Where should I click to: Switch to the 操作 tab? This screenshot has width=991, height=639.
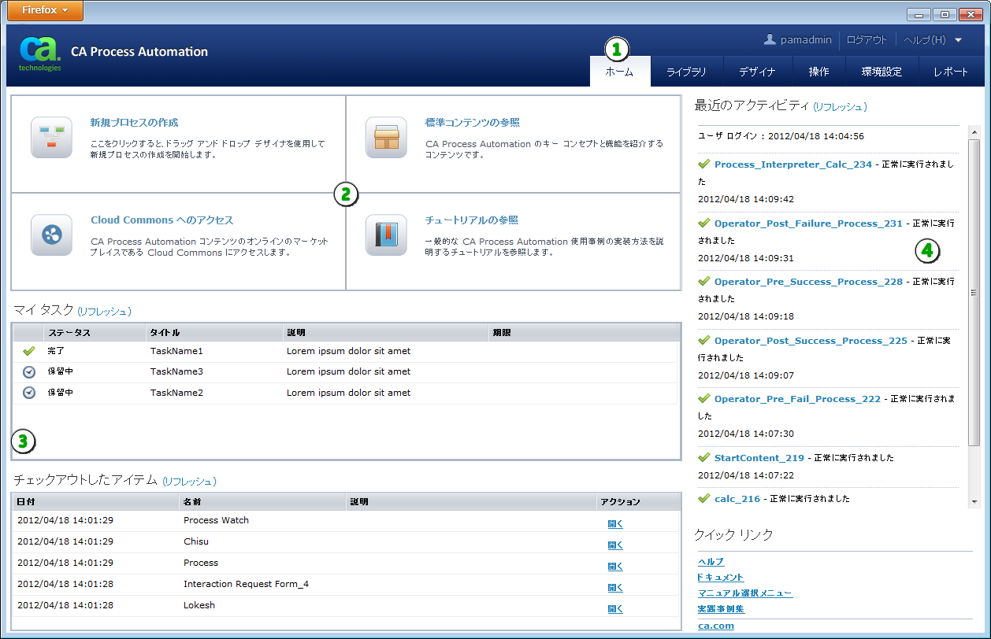[x=818, y=72]
